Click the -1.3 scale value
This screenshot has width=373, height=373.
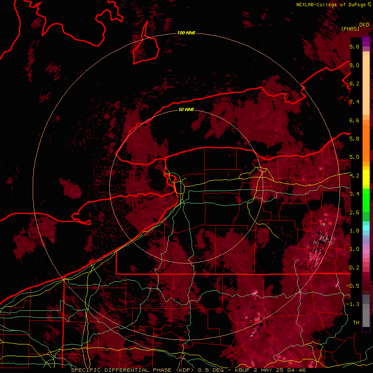[353, 304]
